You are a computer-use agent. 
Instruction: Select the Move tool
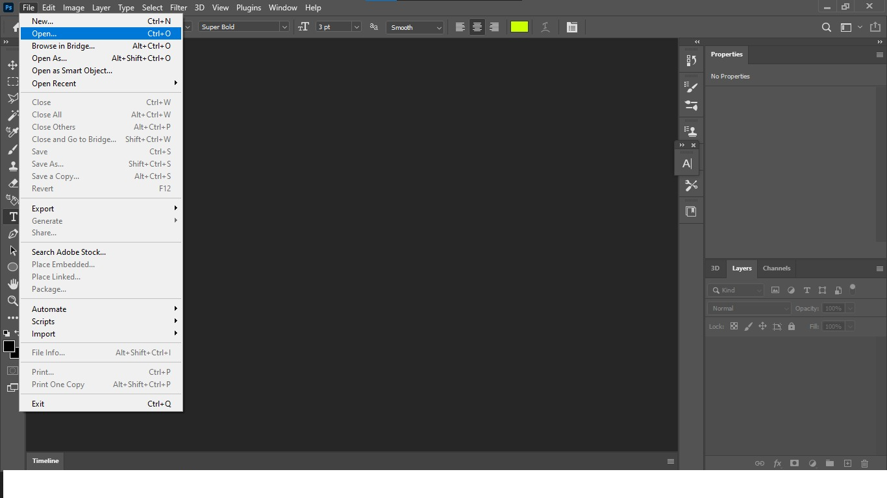[x=12, y=65]
